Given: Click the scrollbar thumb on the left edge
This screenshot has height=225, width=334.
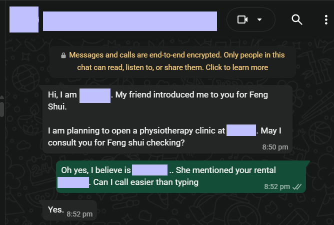Looking at the screenshot, I should click(2, 108).
